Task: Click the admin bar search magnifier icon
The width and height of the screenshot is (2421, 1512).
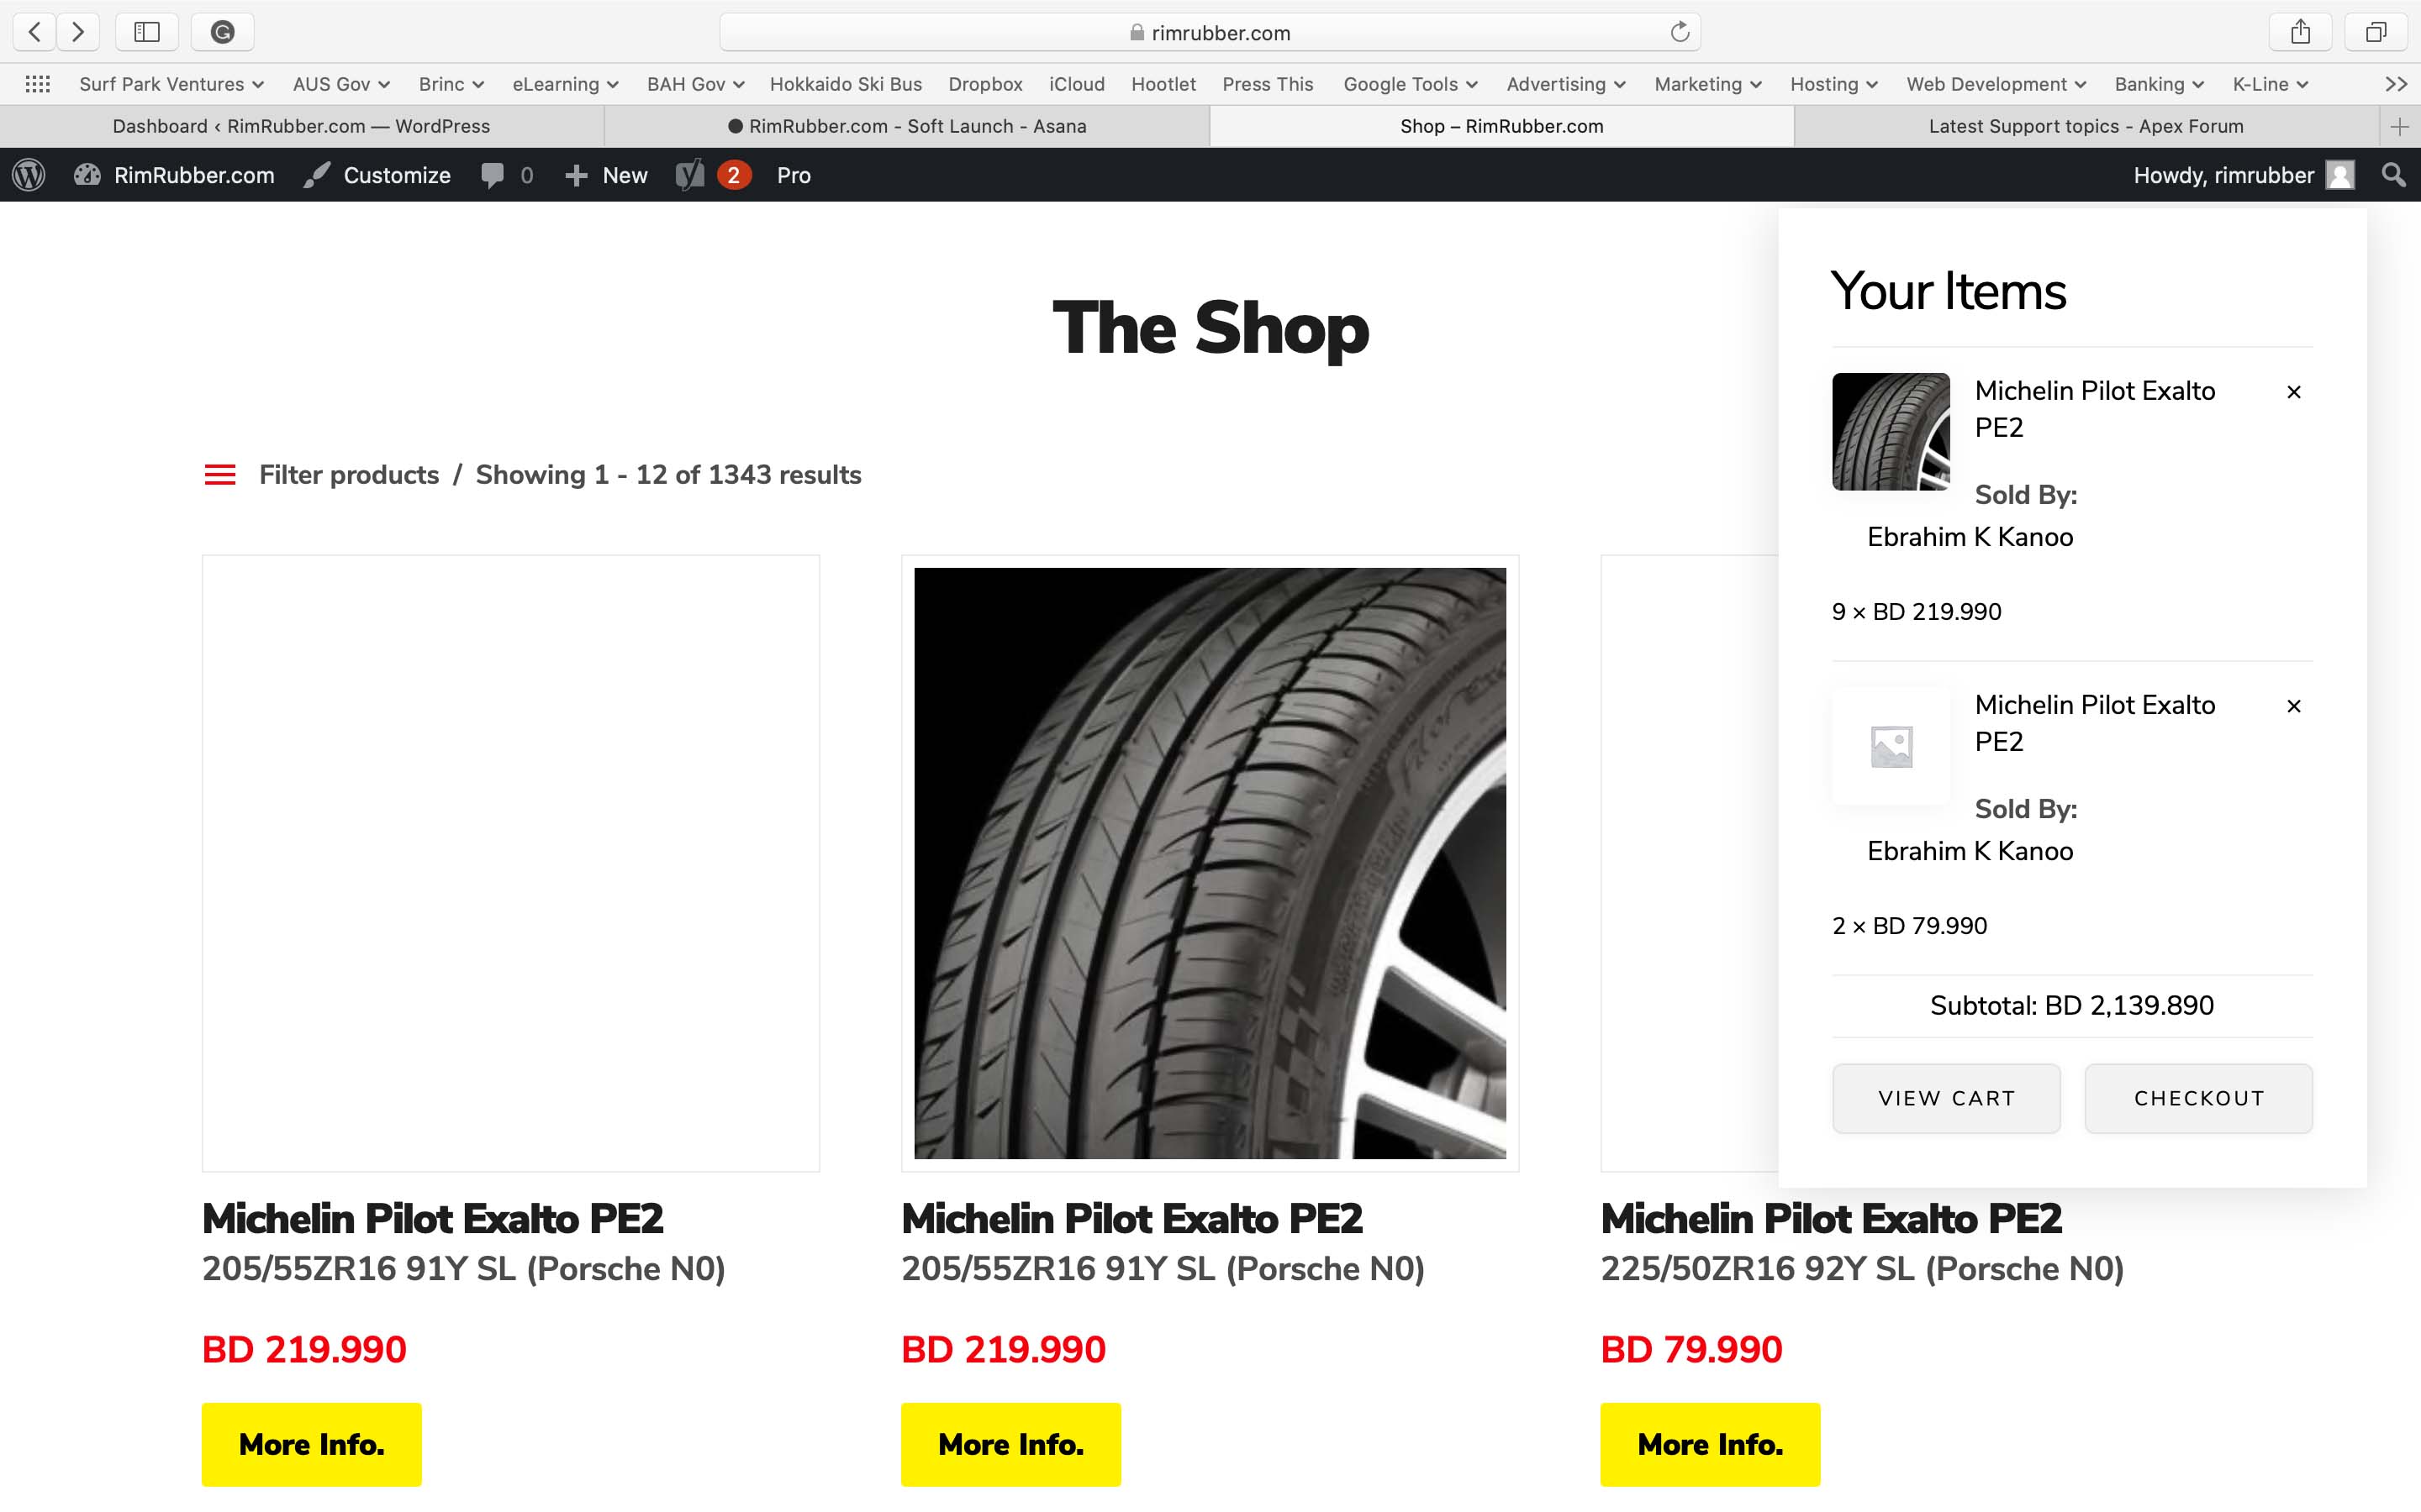Action: coord(2393,175)
